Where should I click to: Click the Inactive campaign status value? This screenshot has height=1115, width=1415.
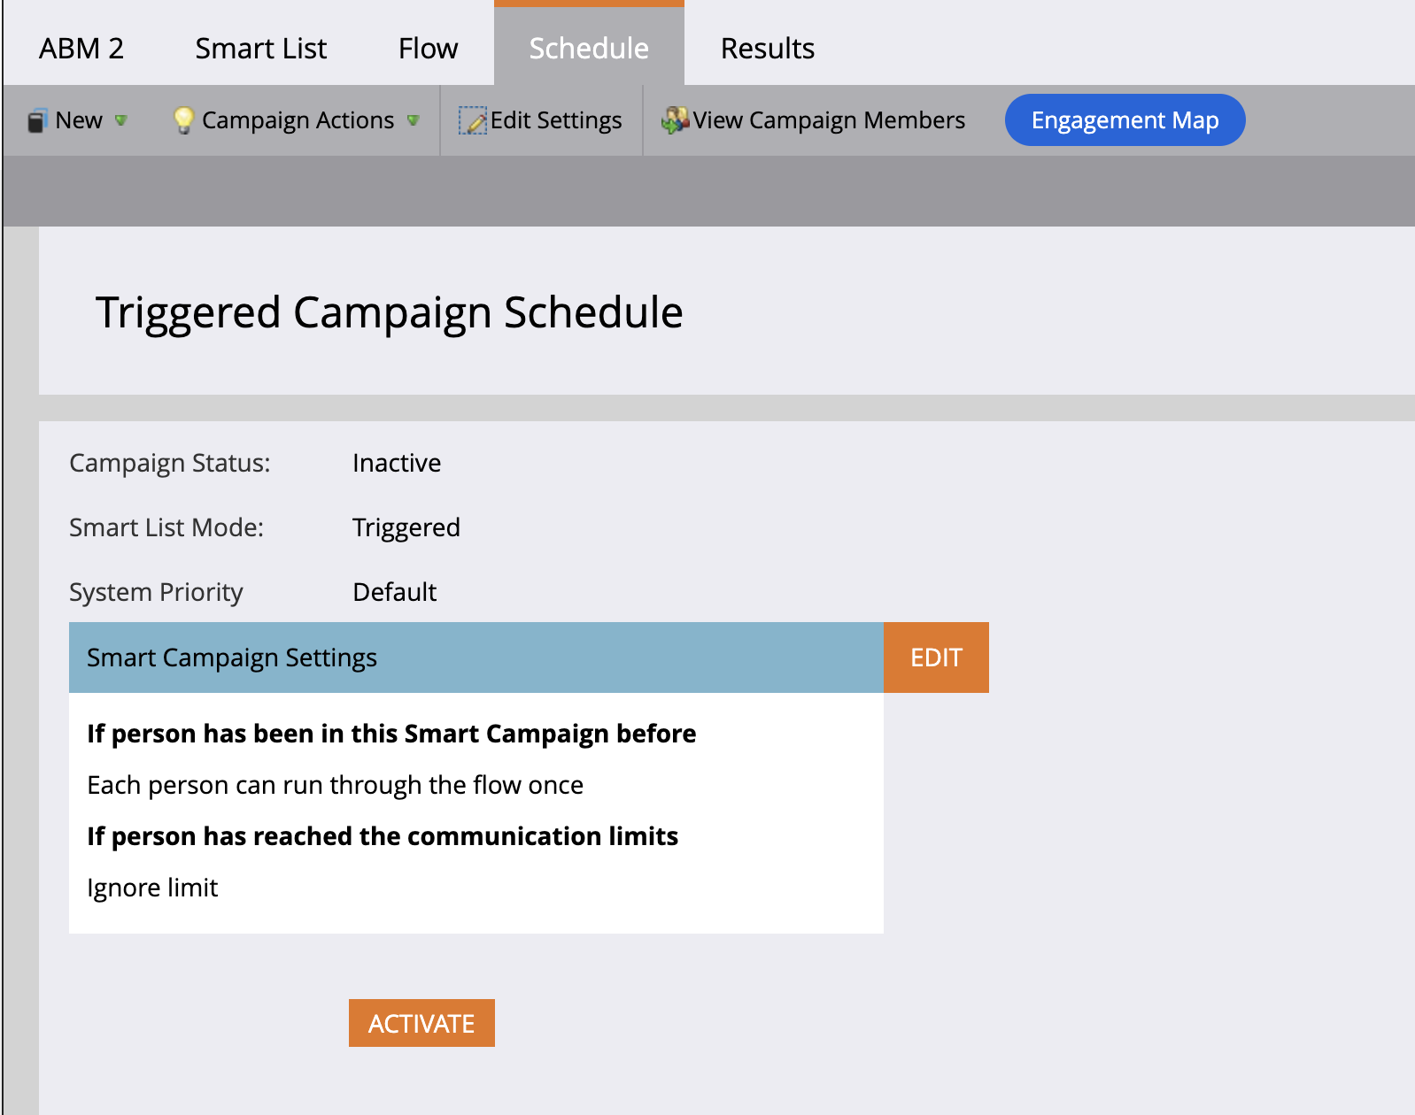pos(397,463)
